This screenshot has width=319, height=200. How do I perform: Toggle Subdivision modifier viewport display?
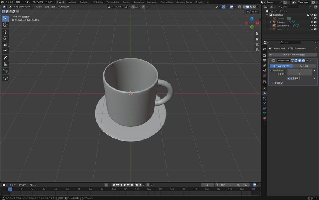point(299,61)
